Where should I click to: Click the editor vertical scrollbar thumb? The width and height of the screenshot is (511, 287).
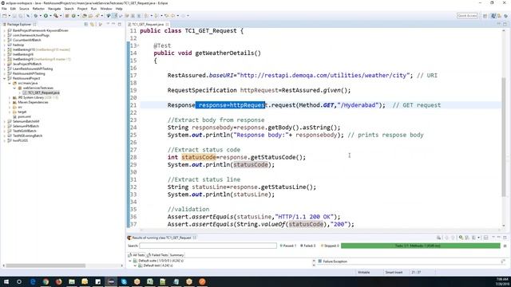(x=504, y=136)
